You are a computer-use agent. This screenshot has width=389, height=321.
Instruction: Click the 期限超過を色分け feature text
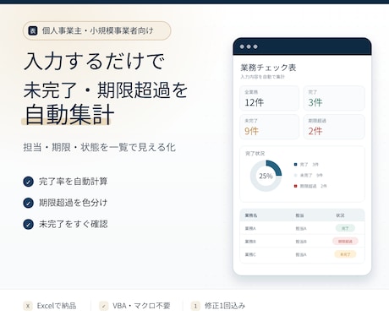click(x=74, y=203)
